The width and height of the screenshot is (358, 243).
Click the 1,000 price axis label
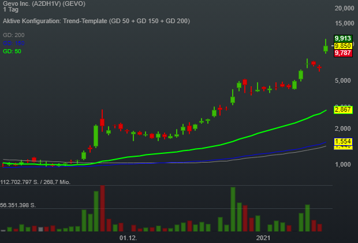(x=343, y=164)
